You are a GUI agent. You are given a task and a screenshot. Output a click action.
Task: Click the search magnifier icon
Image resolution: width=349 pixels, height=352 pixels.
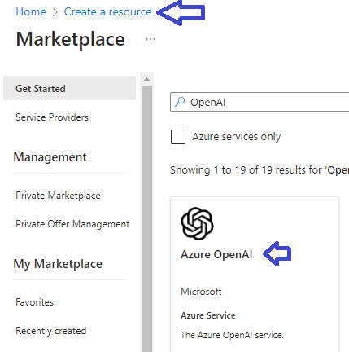point(180,102)
